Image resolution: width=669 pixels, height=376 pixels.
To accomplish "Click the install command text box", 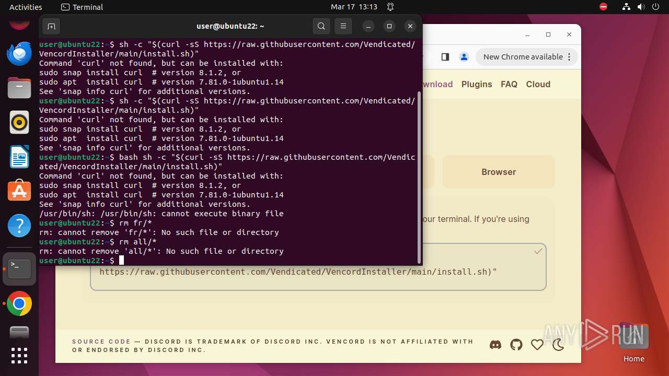I will (x=318, y=267).
